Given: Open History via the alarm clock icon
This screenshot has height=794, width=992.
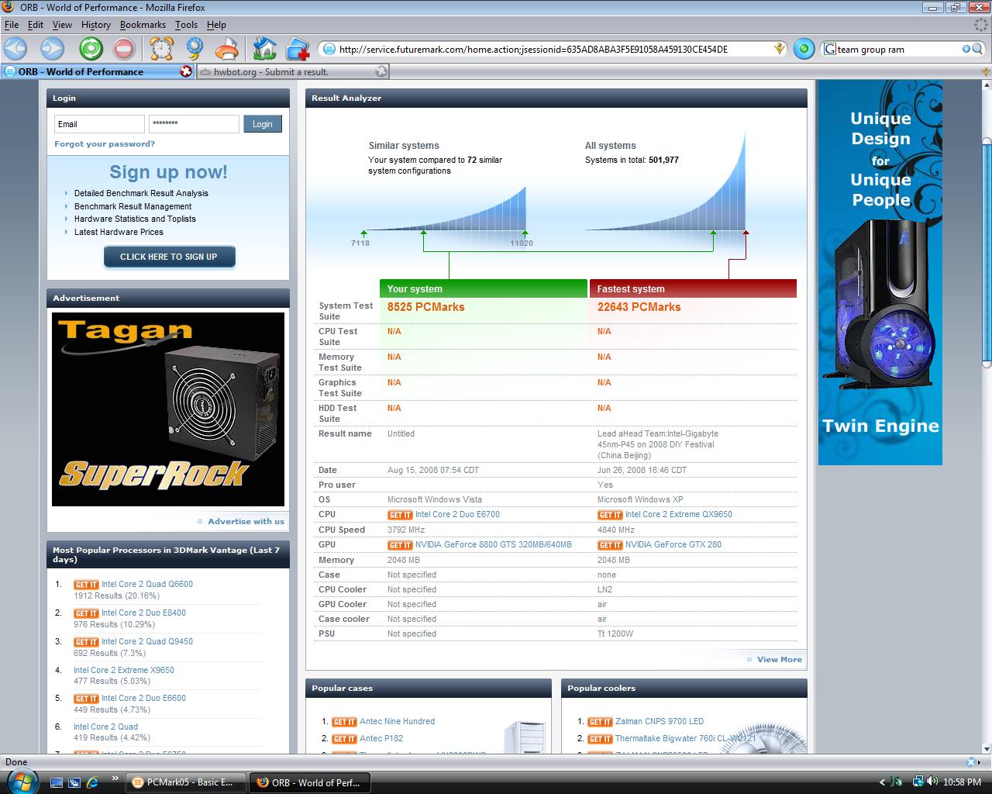Looking at the screenshot, I should point(161,49).
